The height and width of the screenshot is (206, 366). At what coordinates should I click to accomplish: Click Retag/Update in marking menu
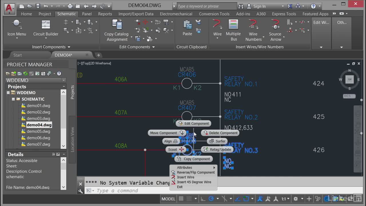click(x=218, y=149)
